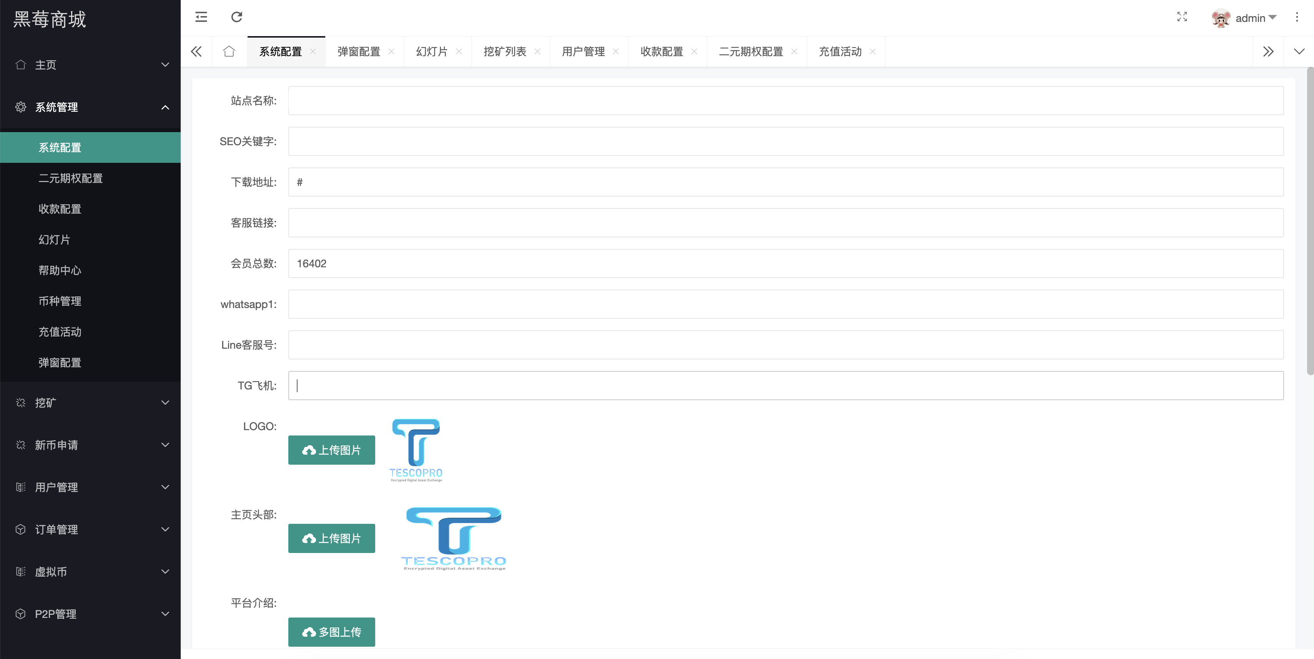
Task: Collapse the left sidebar via the indent icon
Action: coord(201,17)
